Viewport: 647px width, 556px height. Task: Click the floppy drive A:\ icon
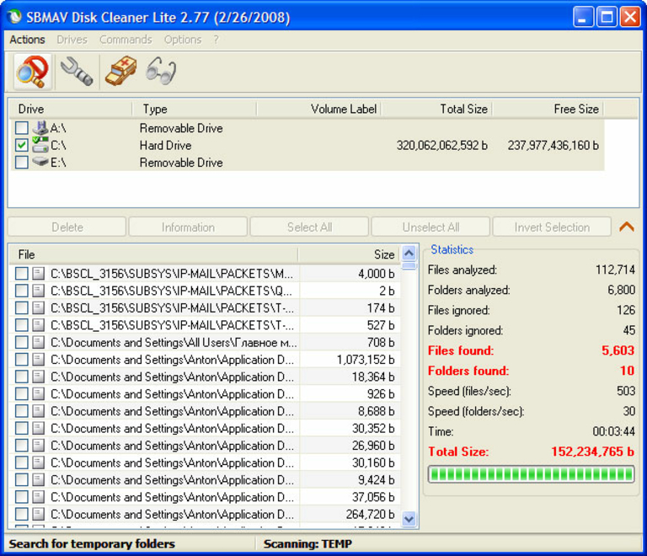click(40, 128)
